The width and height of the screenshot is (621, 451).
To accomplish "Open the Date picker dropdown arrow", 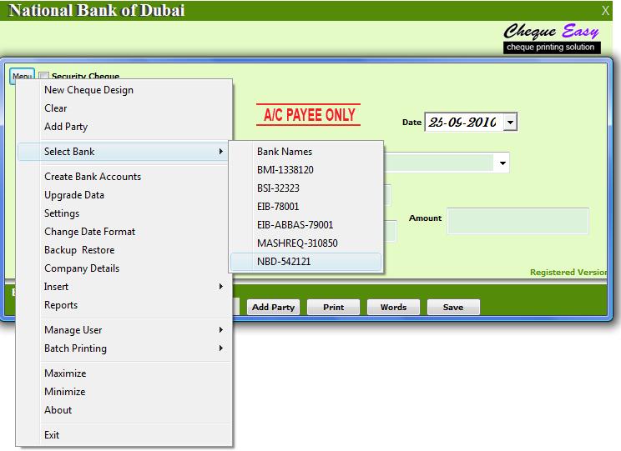I will [x=510, y=123].
